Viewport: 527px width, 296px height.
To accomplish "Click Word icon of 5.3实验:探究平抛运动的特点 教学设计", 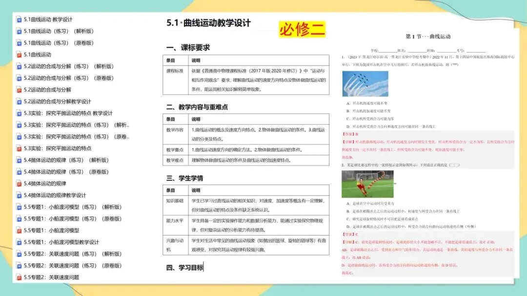I will pyautogui.click(x=19, y=113).
